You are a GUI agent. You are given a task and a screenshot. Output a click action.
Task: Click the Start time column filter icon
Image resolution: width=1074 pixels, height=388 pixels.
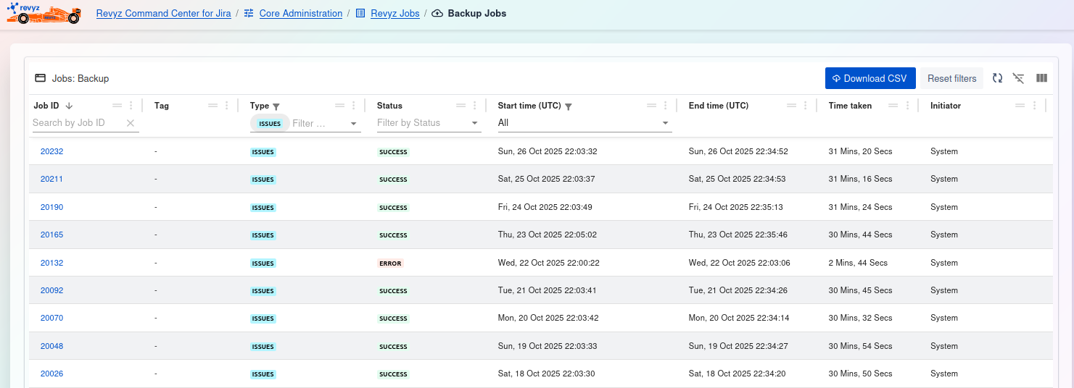[569, 106]
